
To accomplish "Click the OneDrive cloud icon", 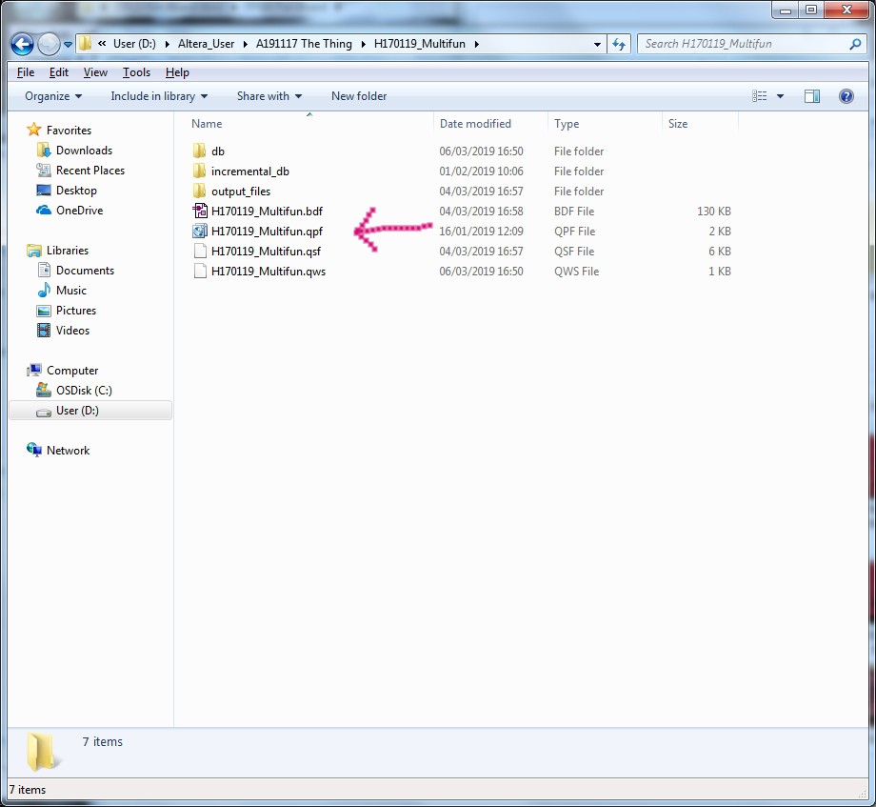I will coord(44,211).
